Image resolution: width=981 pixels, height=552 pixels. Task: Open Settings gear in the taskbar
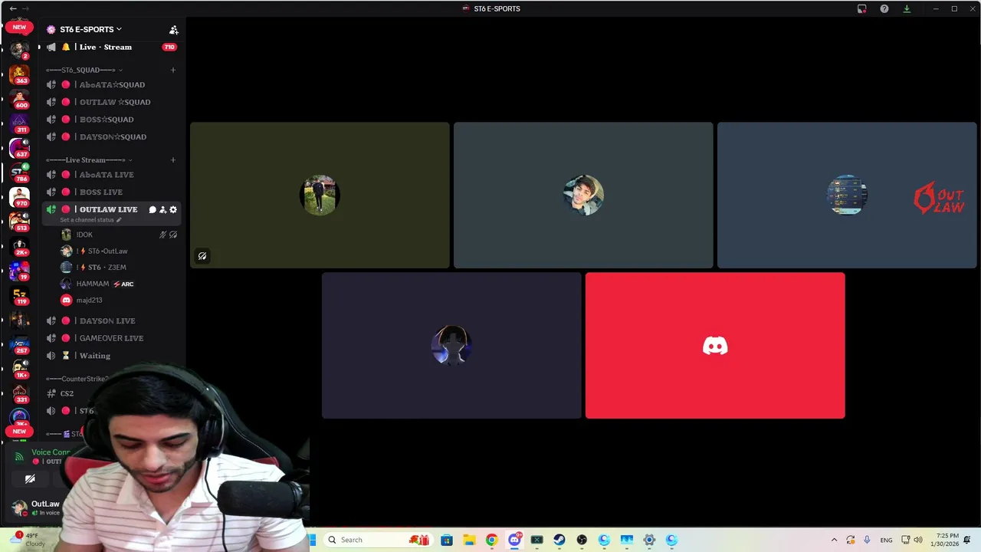(649, 540)
